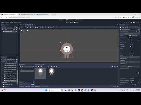The image size is (141, 105).
Task: Lock the selected node using lock icon
Action: click(48, 27)
